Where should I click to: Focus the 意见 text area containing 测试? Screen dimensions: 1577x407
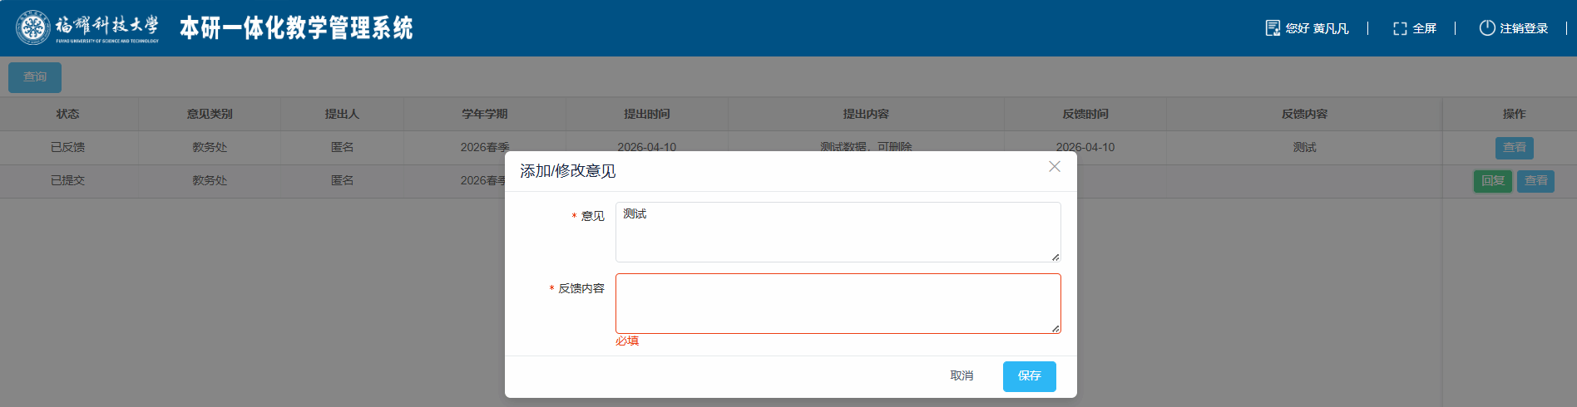tap(837, 232)
